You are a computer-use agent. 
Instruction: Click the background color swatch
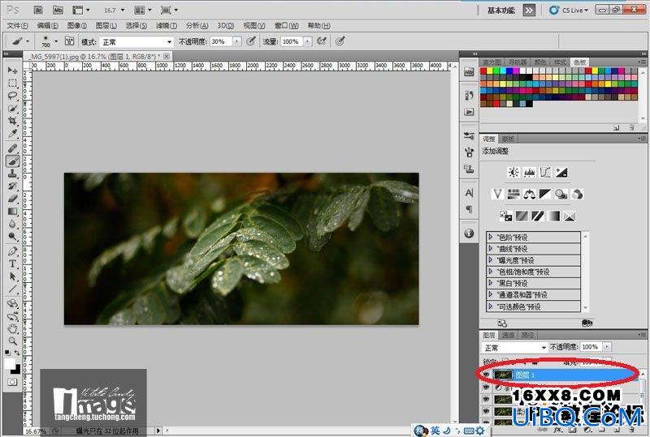[16, 369]
